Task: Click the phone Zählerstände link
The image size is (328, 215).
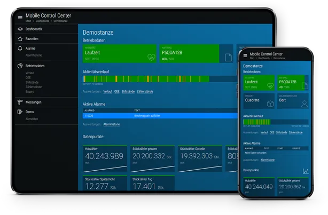Action: pos(295,132)
